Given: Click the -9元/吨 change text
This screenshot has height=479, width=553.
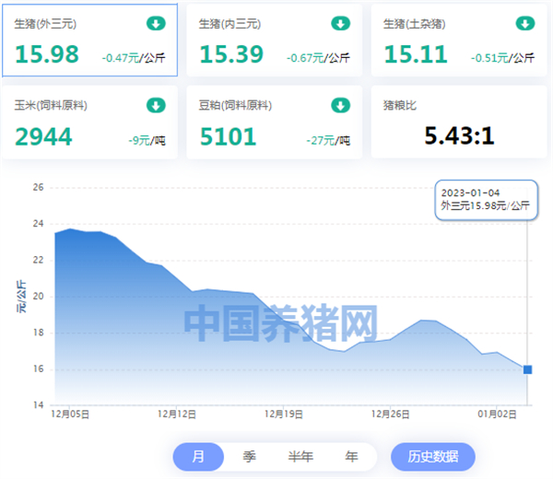Looking at the screenshot, I should point(147,141).
